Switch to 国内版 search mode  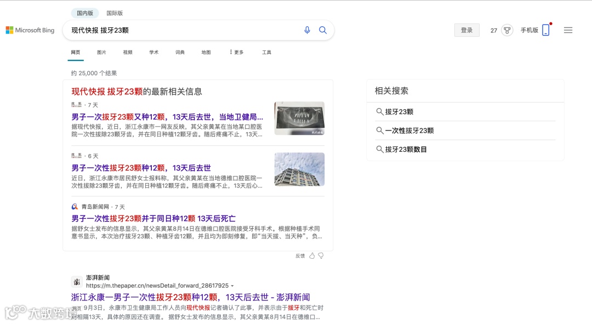pyautogui.click(x=85, y=13)
